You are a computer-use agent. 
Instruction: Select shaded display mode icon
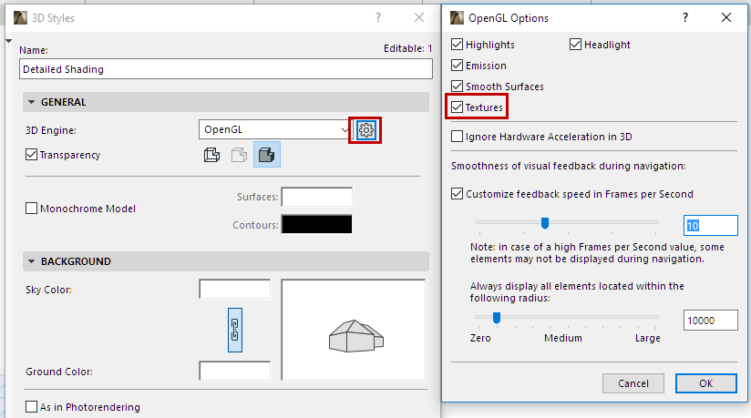[x=266, y=156]
